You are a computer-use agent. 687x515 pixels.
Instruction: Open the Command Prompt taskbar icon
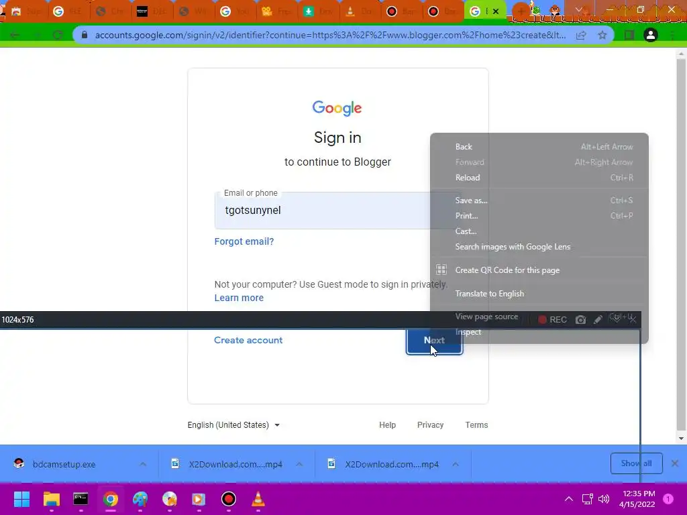click(x=81, y=499)
